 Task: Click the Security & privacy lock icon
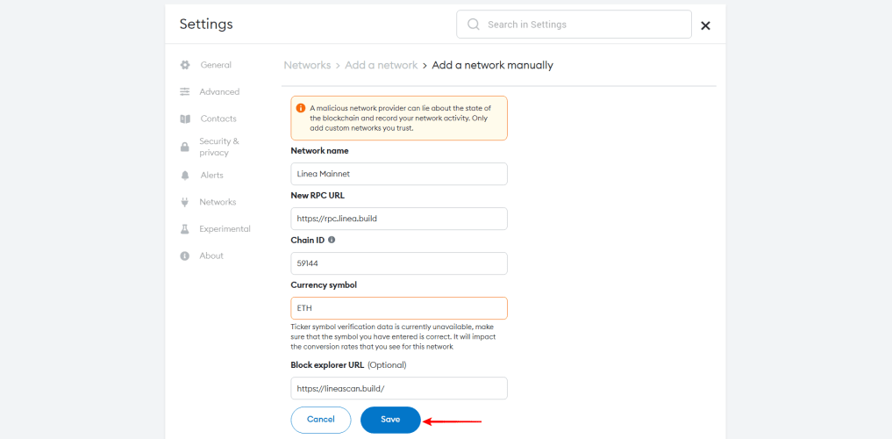pos(185,147)
